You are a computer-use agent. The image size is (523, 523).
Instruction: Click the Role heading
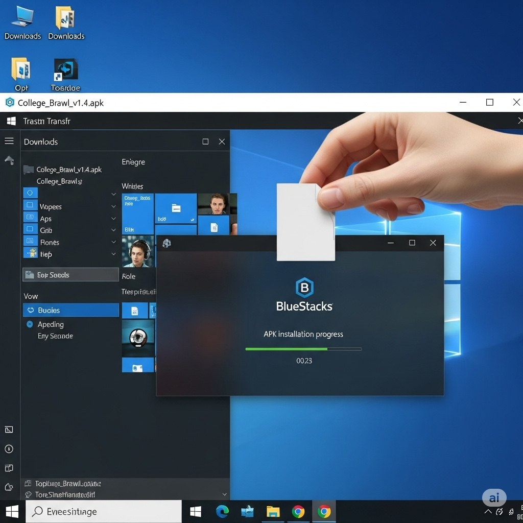click(129, 276)
